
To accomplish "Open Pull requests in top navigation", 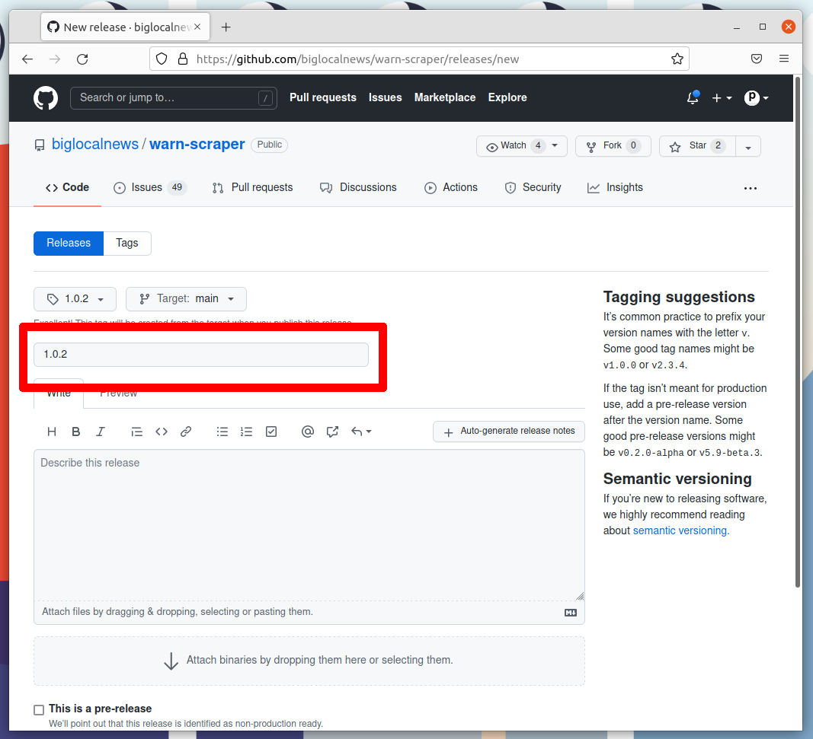I will pyautogui.click(x=323, y=97).
